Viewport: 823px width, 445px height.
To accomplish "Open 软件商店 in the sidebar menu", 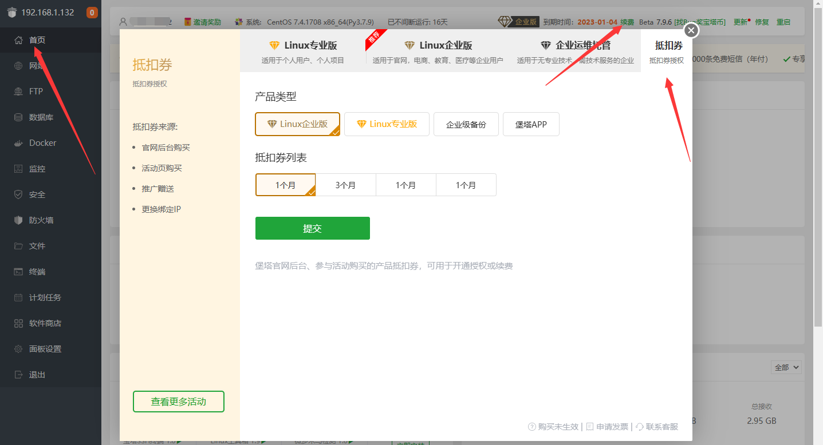I will pos(50,323).
